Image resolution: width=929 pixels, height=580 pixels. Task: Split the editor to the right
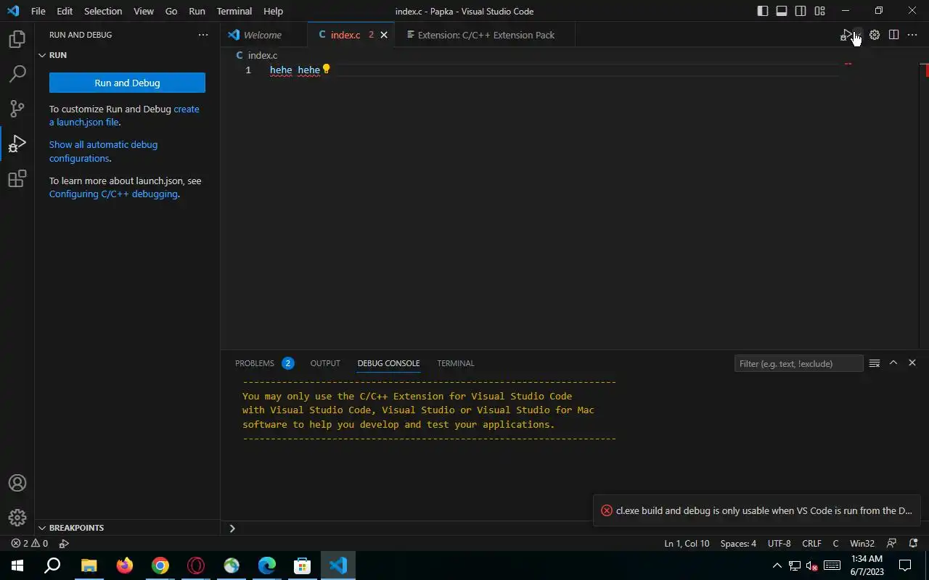[x=893, y=35]
